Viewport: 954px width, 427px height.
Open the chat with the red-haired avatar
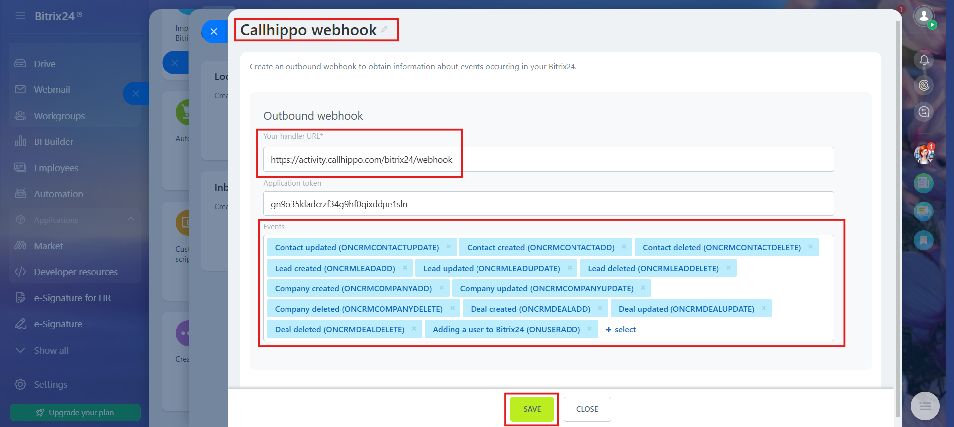[x=924, y=154]
